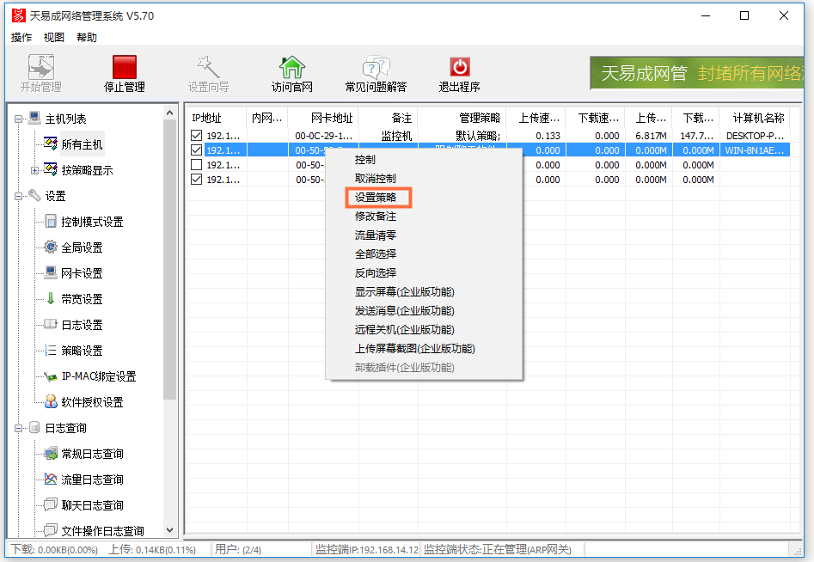Click the 监控端IP:192.168.14.12 status entry
Image resolution: width=814 pixels, height=562 pixels.
click(366, 549)
